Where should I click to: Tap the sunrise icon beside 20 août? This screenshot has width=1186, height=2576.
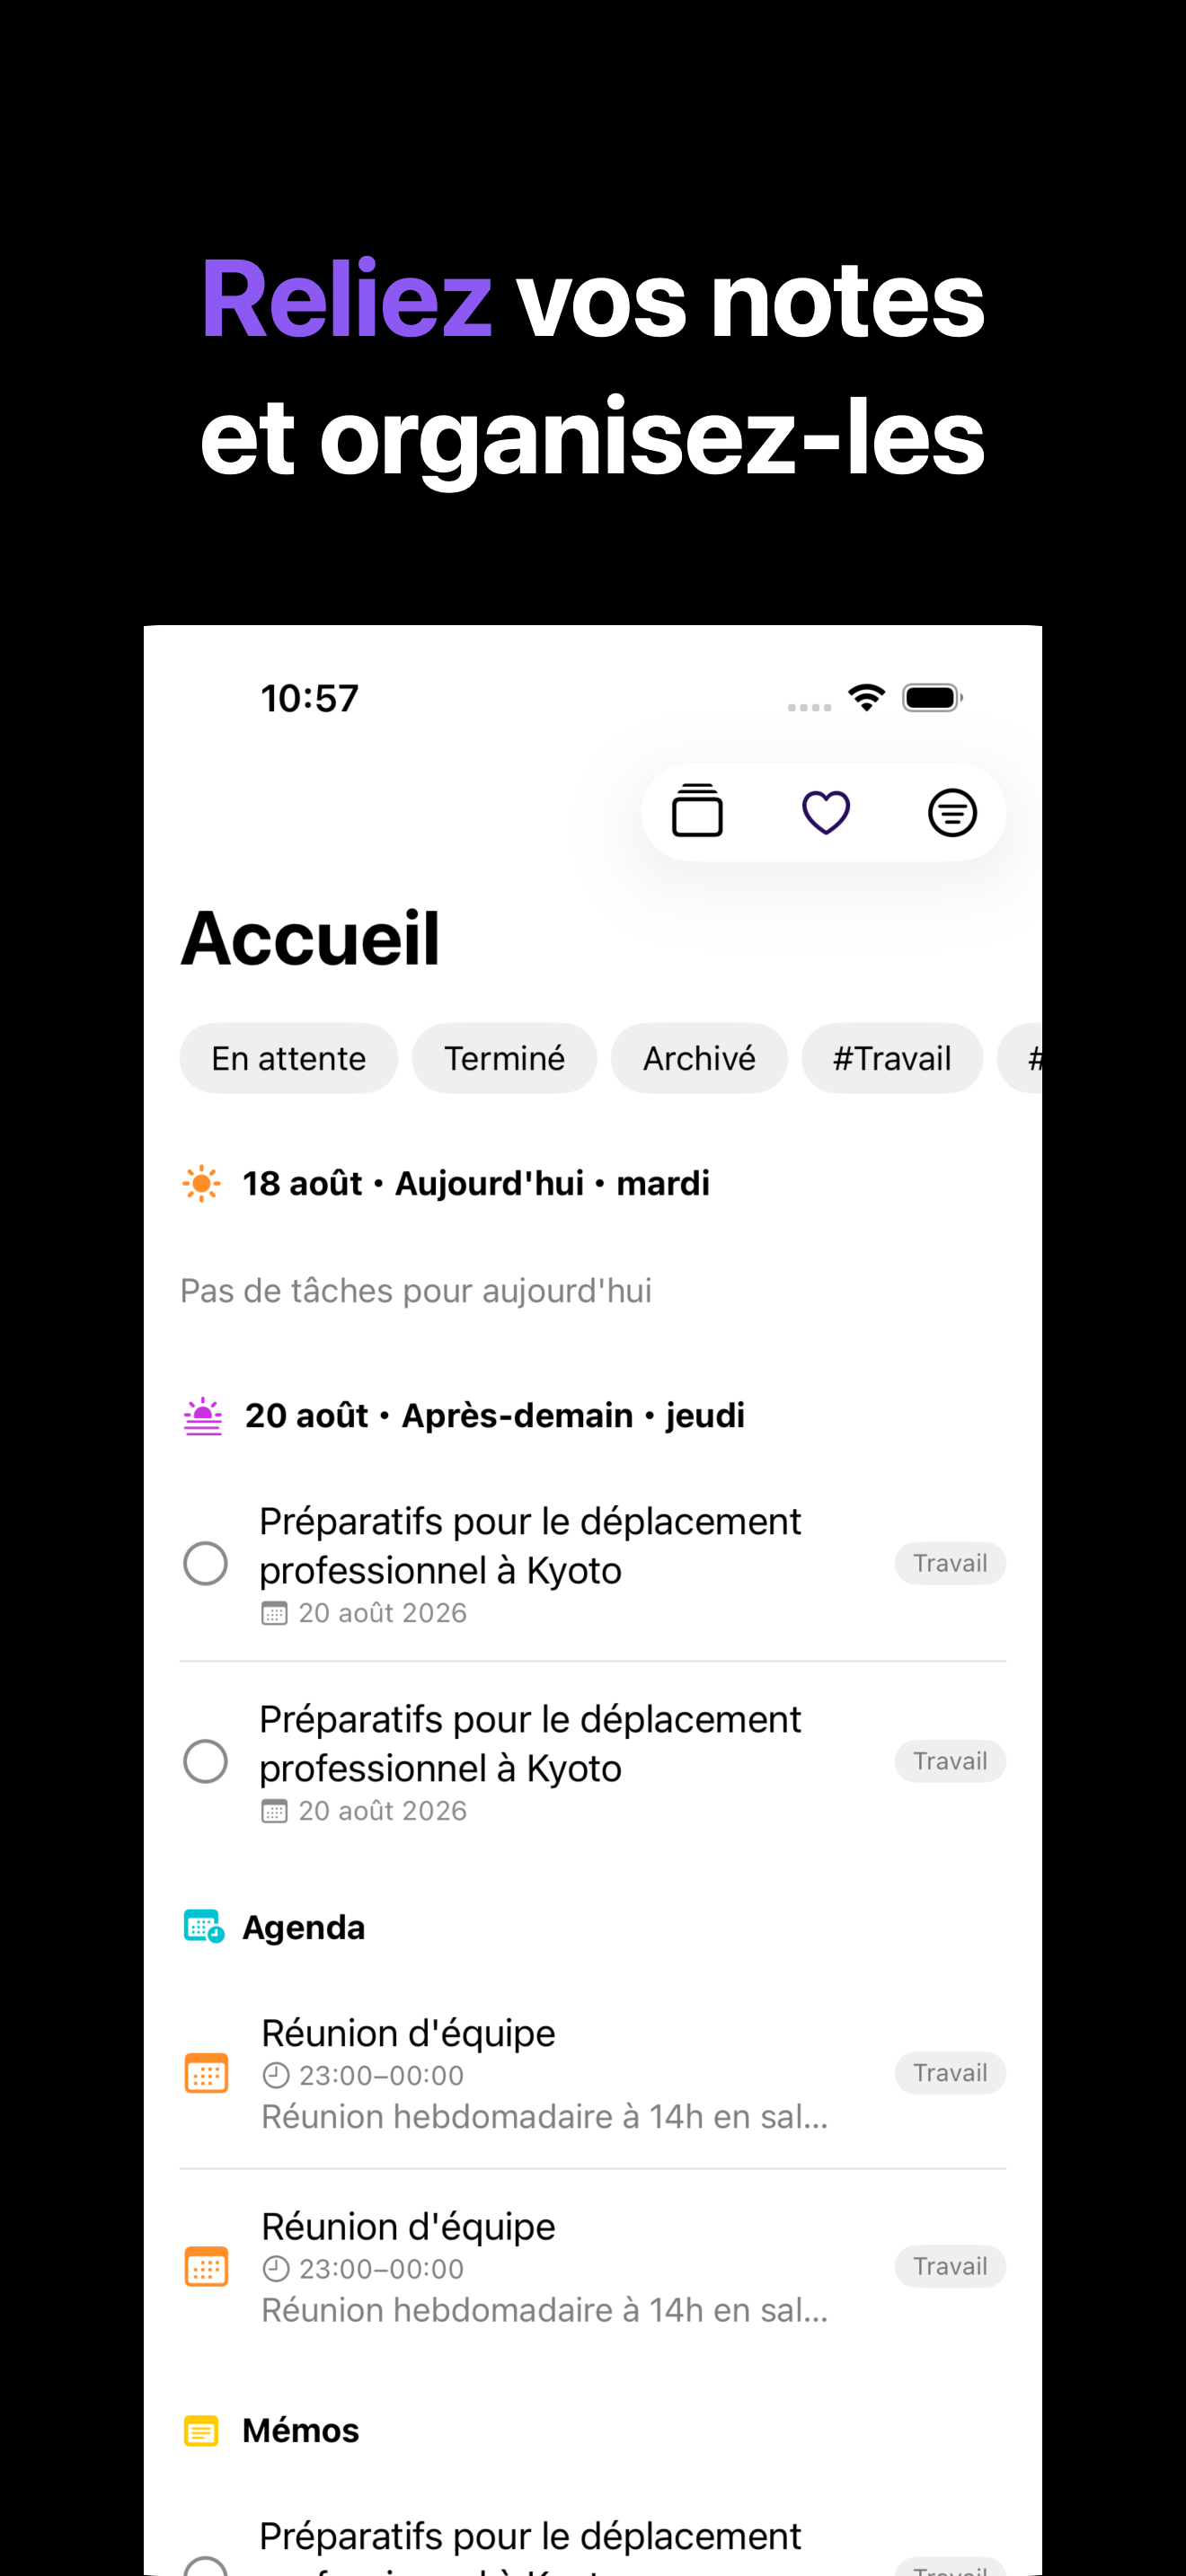click(203, 1416)
